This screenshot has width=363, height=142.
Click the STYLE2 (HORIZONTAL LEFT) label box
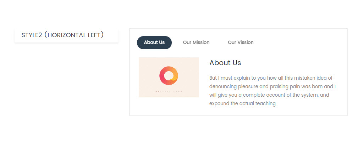(66, 35)
